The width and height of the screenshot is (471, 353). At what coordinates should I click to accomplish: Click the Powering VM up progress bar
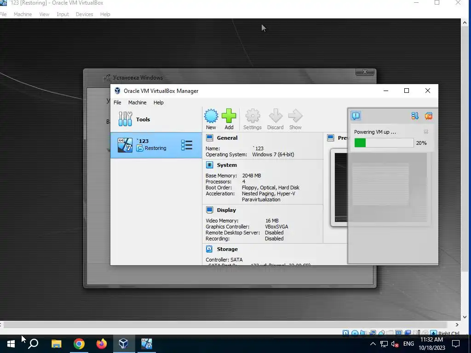[x=384, y=143]
